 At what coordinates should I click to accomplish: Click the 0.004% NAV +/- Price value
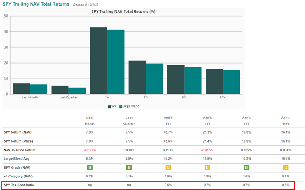285,150
